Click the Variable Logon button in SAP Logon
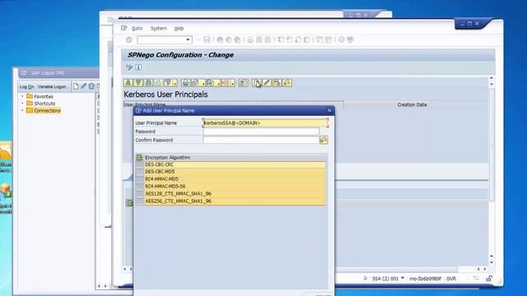The height and width of the screenshot is (296, 527). [x=53, y=86]
